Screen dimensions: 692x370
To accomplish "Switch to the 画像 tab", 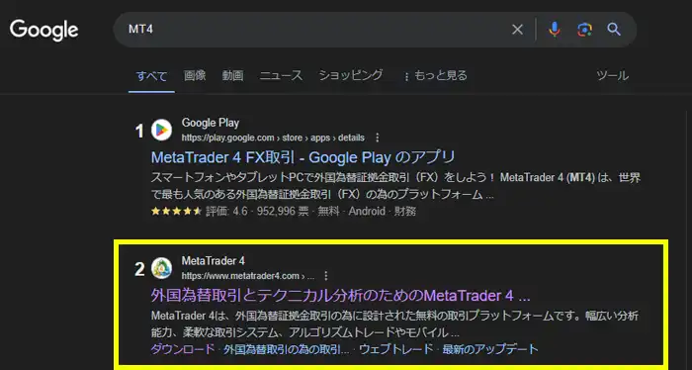I will click(195, 75).
